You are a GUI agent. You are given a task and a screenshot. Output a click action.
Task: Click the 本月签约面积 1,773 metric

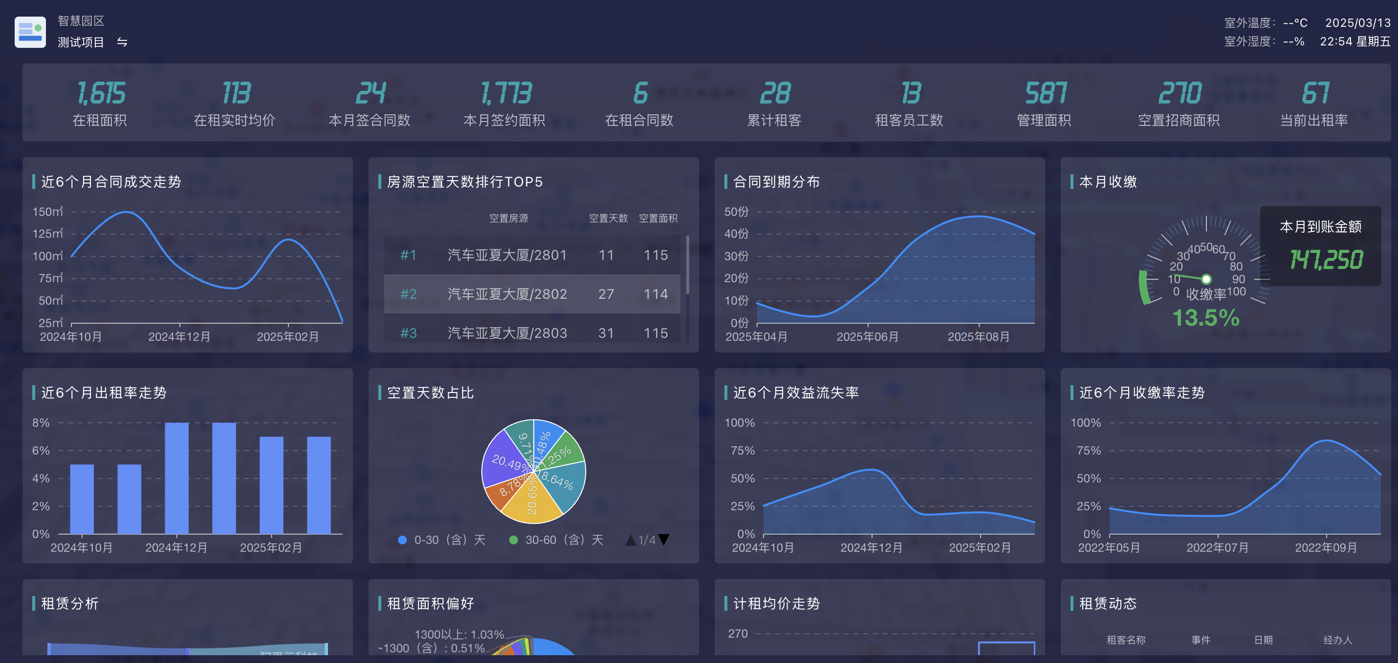point(504,104)
